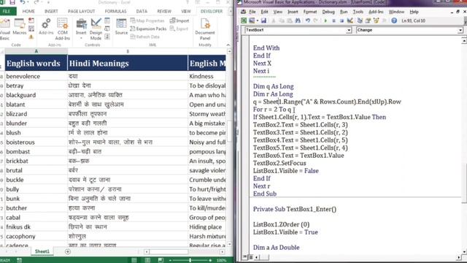The height and width of the screenshot is (263, 467).
Task: Add a new sheet with plus icon
Action: (x=68, y=251)
